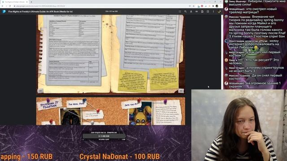Screen dimensions: 287x161
Task: Click the dark-haired character photo
Action: 70,117
